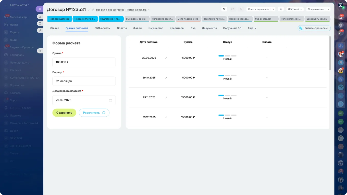The height and width of the screenshot is (195, 347).
Task: Open deal settings via the gear icon
Action: point(281,9)
